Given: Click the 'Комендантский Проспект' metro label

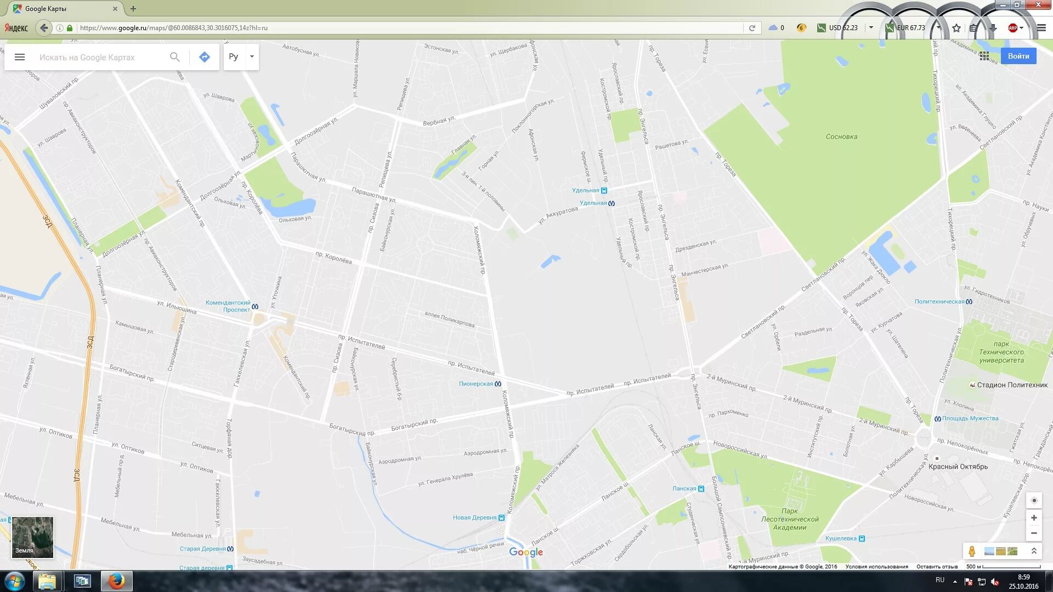Looking at the screenshot, I should click(x=228, y=306).
